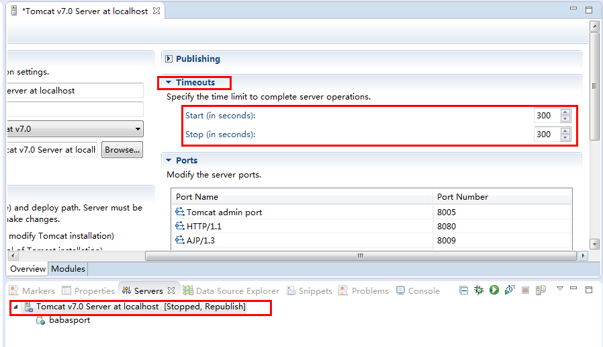Click the Start timeout input field
Image resolution: width=603 pixels, height=347 pixels.
pyautogui.click(x=547, y=115)
